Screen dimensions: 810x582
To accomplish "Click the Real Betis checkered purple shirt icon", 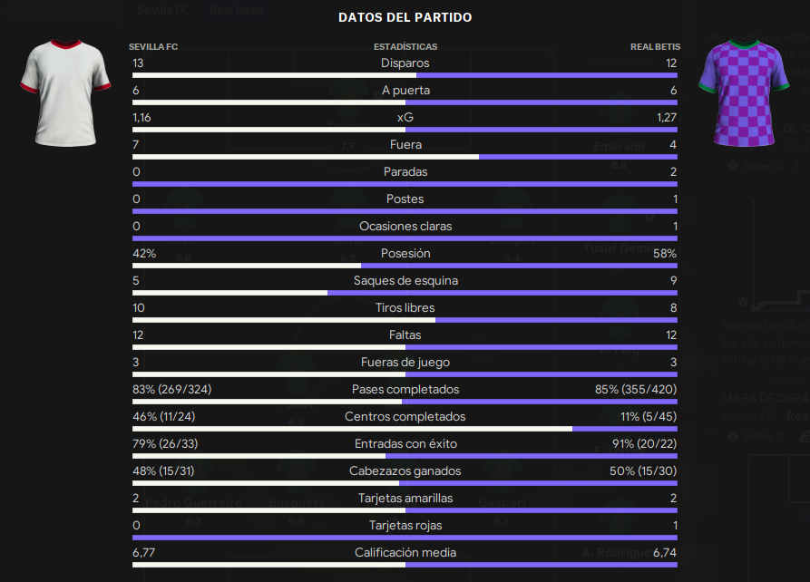I will [744, 93].
